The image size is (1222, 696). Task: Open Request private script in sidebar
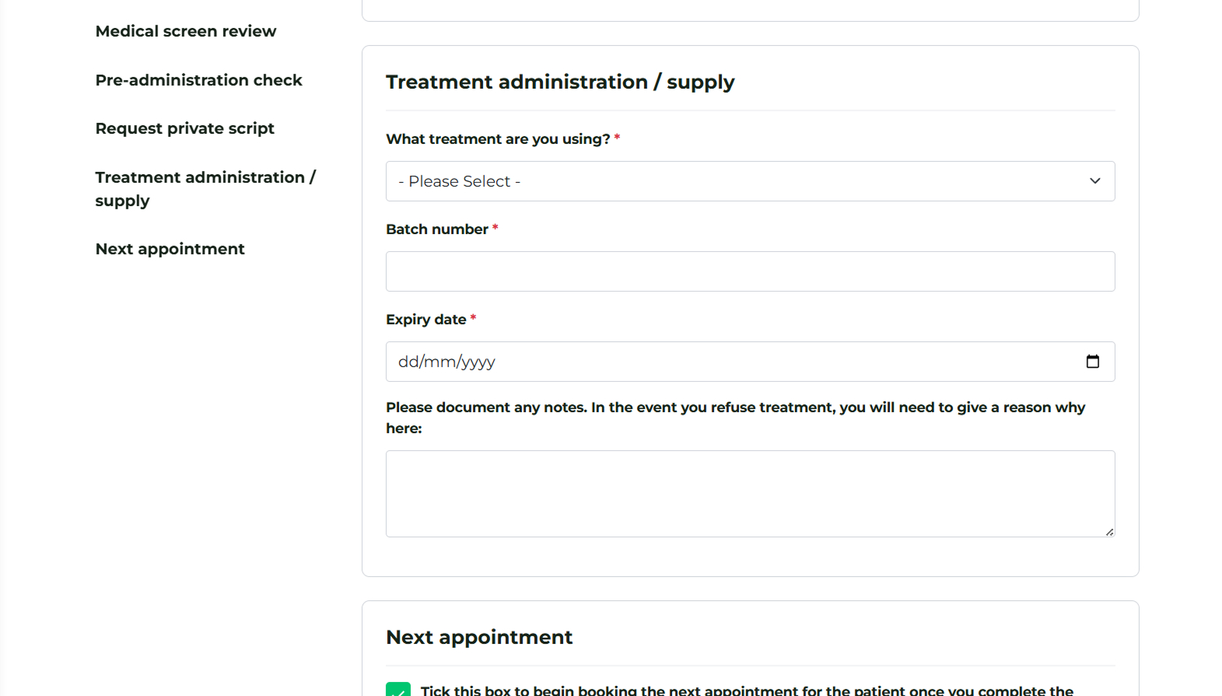(x=184, y=128)
